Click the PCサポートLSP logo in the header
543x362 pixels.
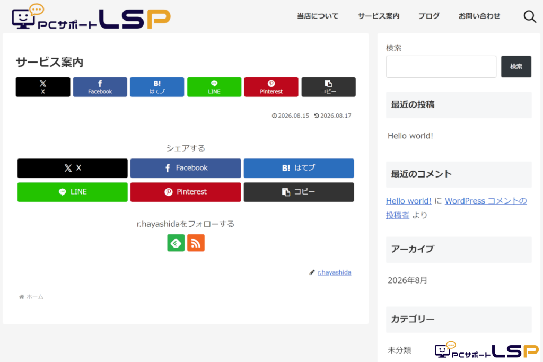pos(91,16)
